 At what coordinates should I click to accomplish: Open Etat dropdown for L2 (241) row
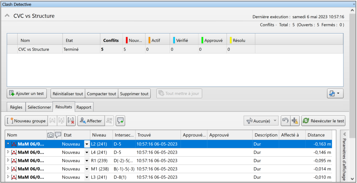click(87, 144)
